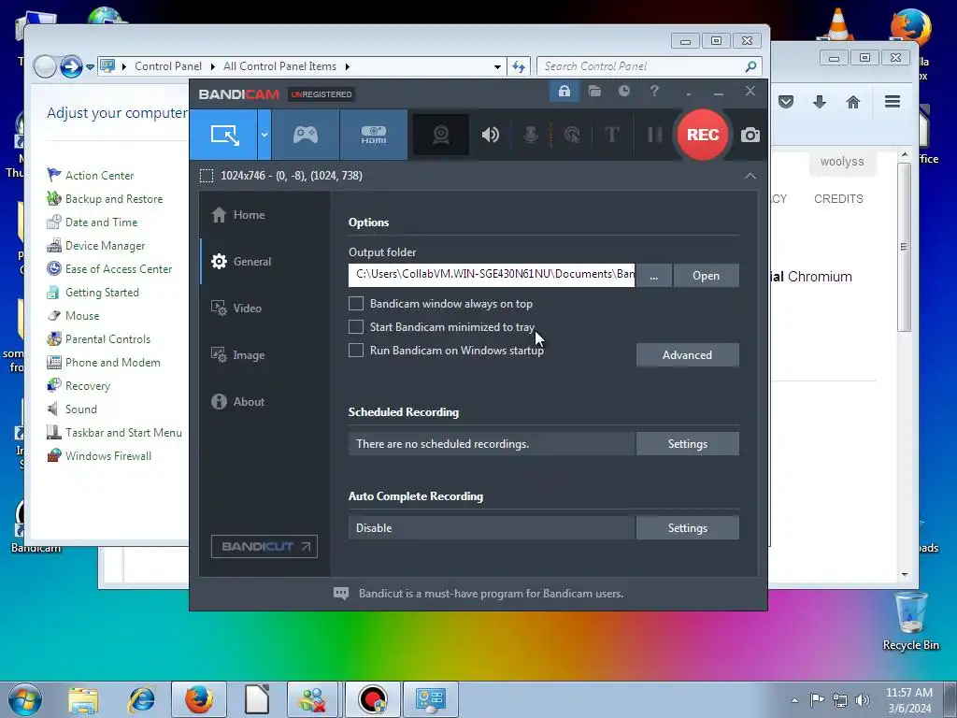Start recording with the REC button
957x718 pixels.
pos(703,135)
